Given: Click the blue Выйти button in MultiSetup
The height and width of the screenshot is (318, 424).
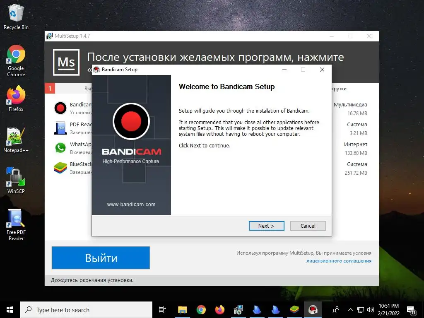Looking at the screenshot, I should tap(101, 258).
